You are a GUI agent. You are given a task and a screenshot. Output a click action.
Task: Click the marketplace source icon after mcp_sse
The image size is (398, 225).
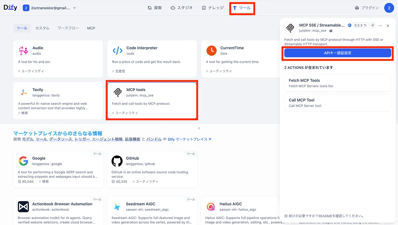pyautogui.click(x=331, y=31)
